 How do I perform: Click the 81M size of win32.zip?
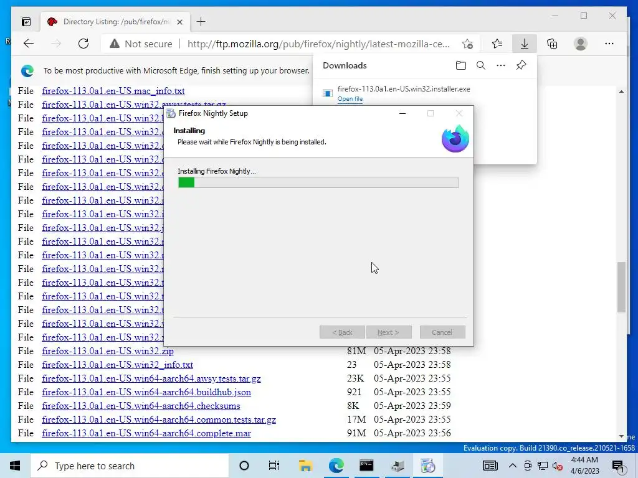click(356, 351)
